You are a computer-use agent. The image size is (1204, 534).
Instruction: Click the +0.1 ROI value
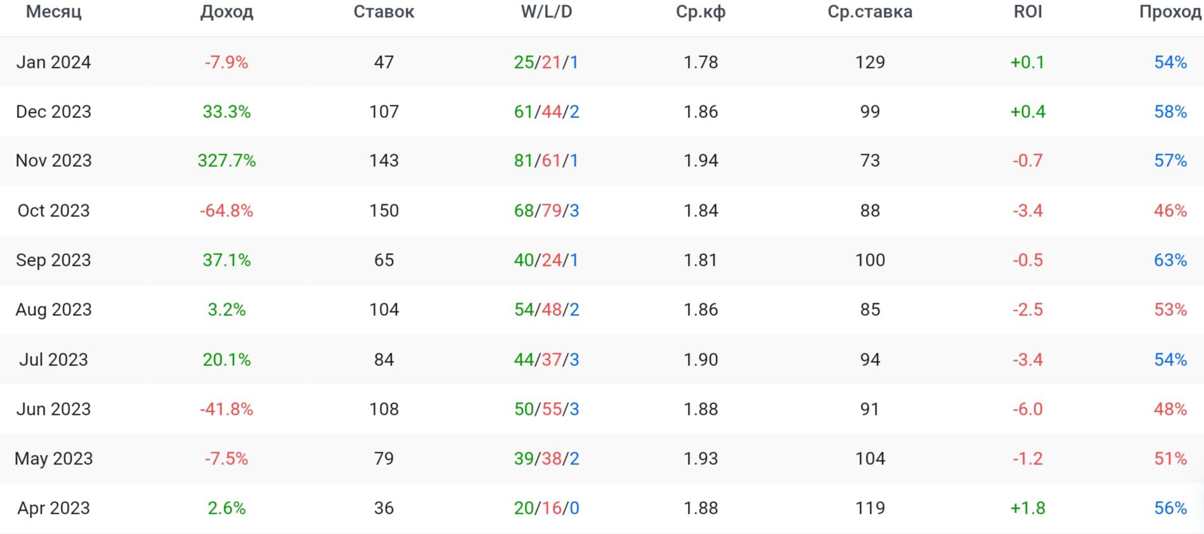[1028, 62]
